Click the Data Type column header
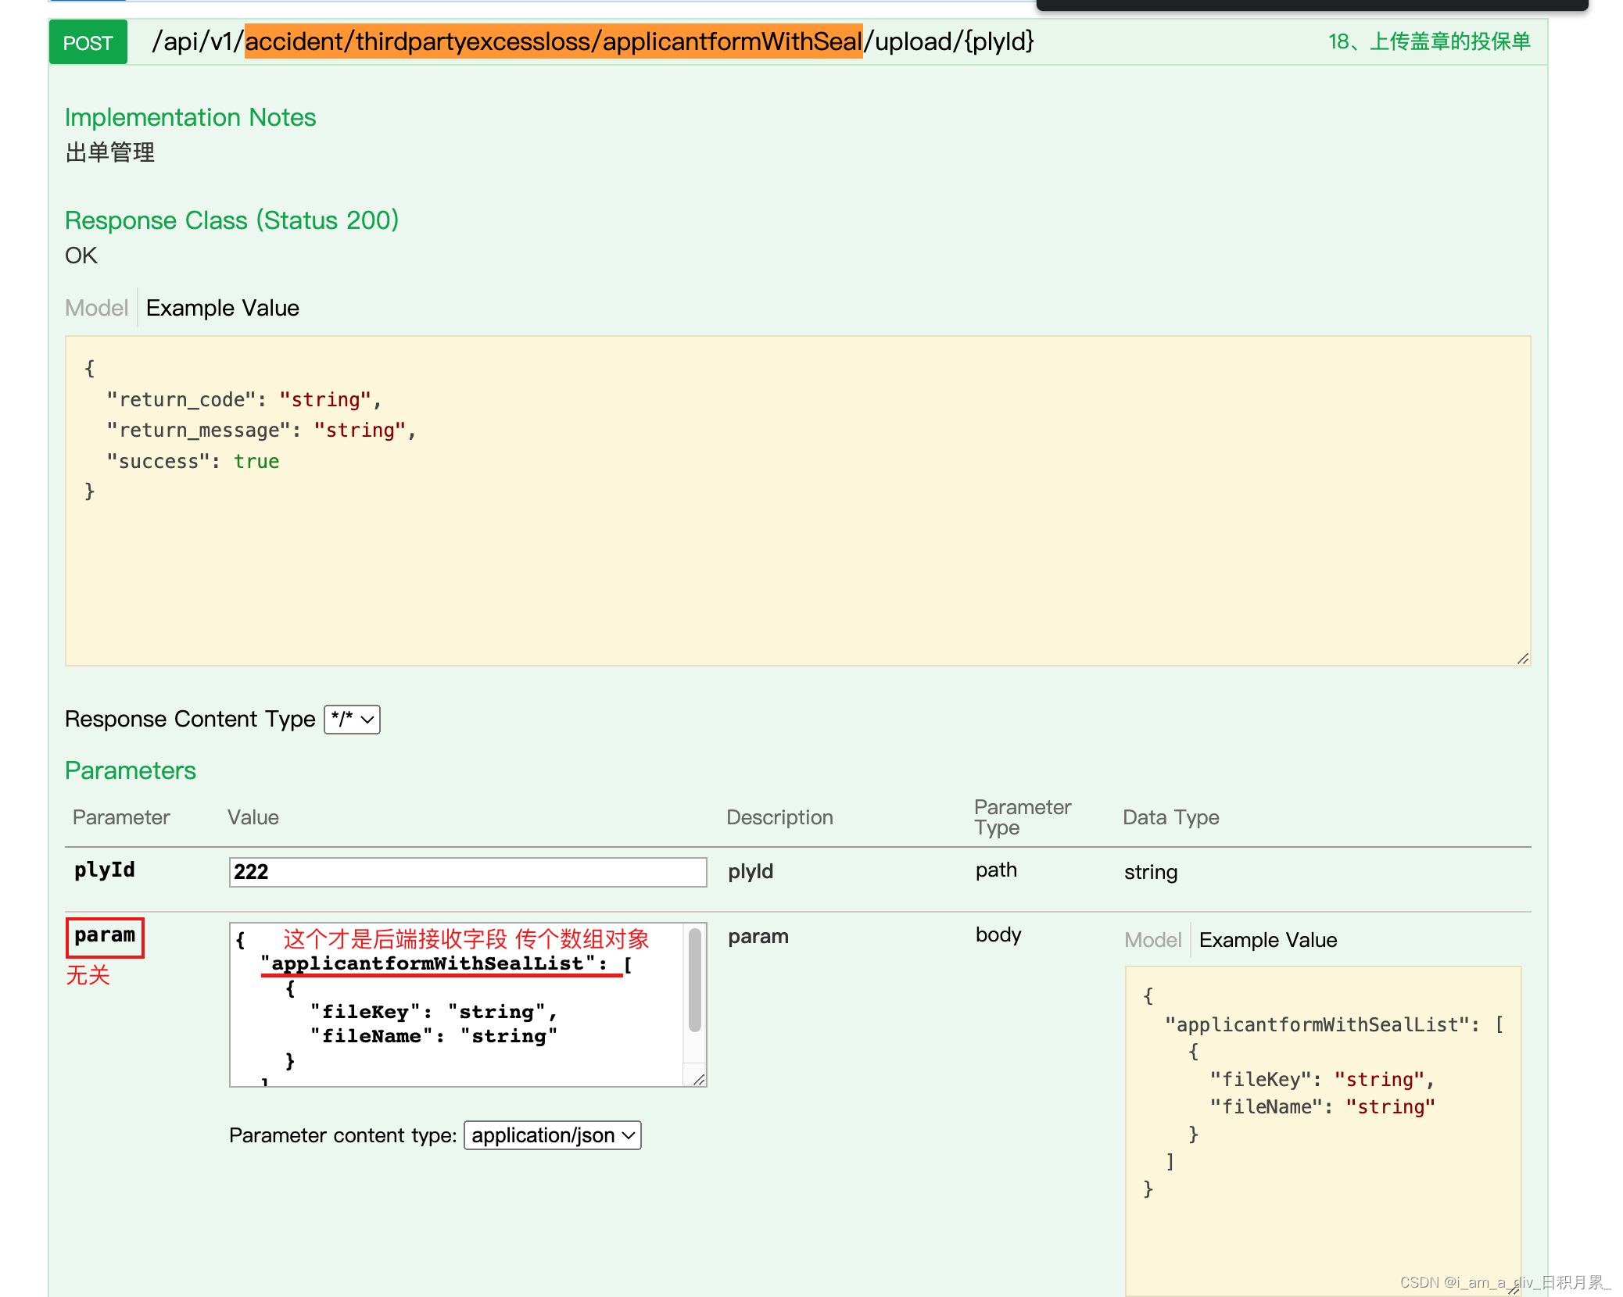 point(1170,817)
